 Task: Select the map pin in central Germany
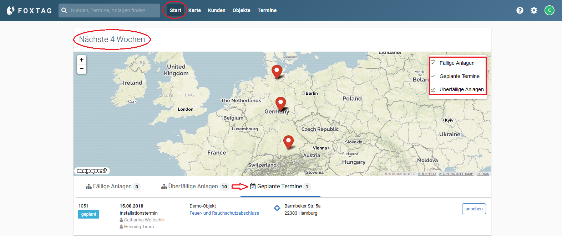pos(280,104)
